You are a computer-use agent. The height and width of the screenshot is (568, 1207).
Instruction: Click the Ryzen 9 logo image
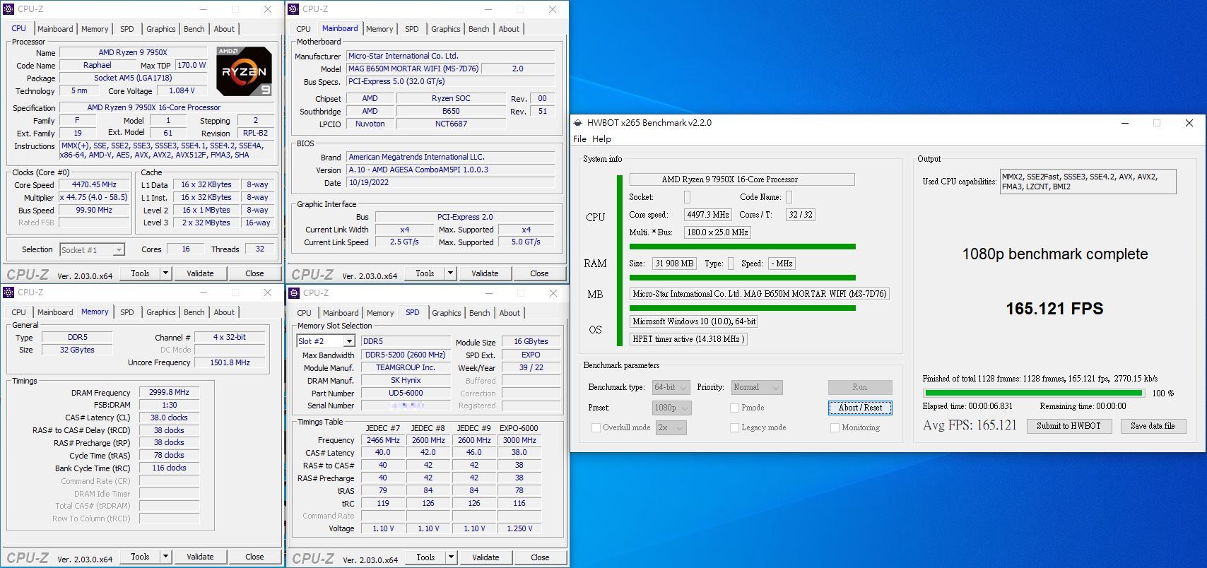(244, 71)
